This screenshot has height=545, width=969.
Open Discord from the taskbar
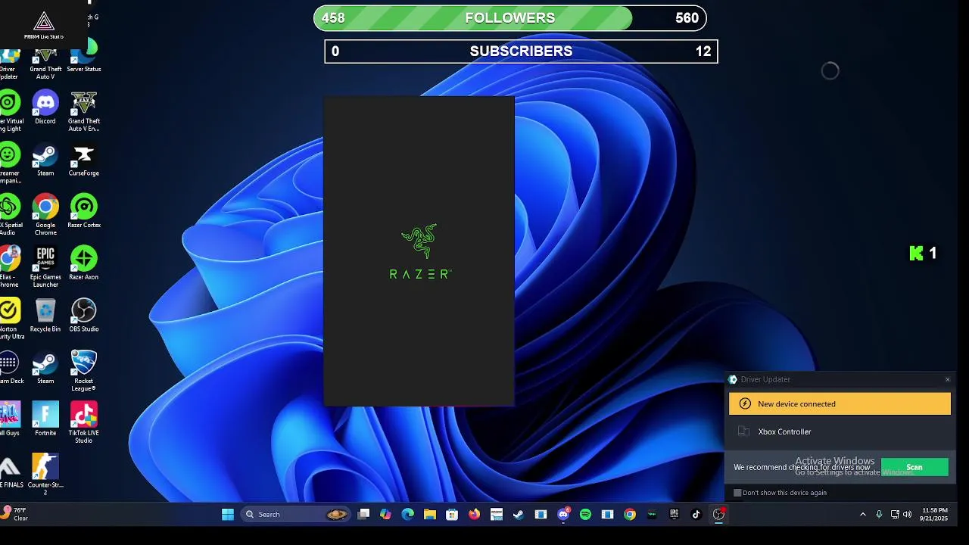[563, 515]
